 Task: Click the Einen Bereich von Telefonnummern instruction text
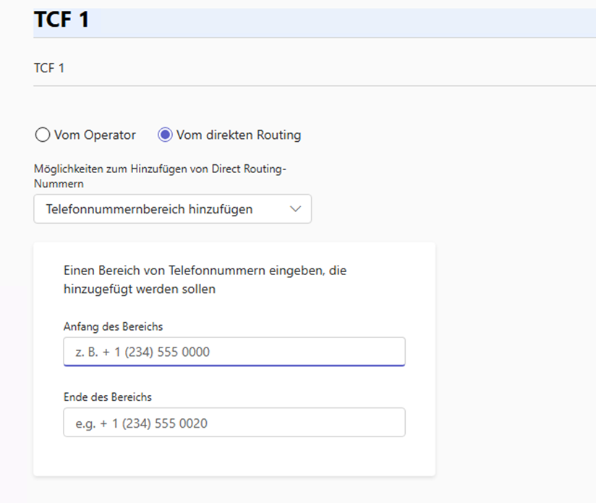tap(205, 280)
